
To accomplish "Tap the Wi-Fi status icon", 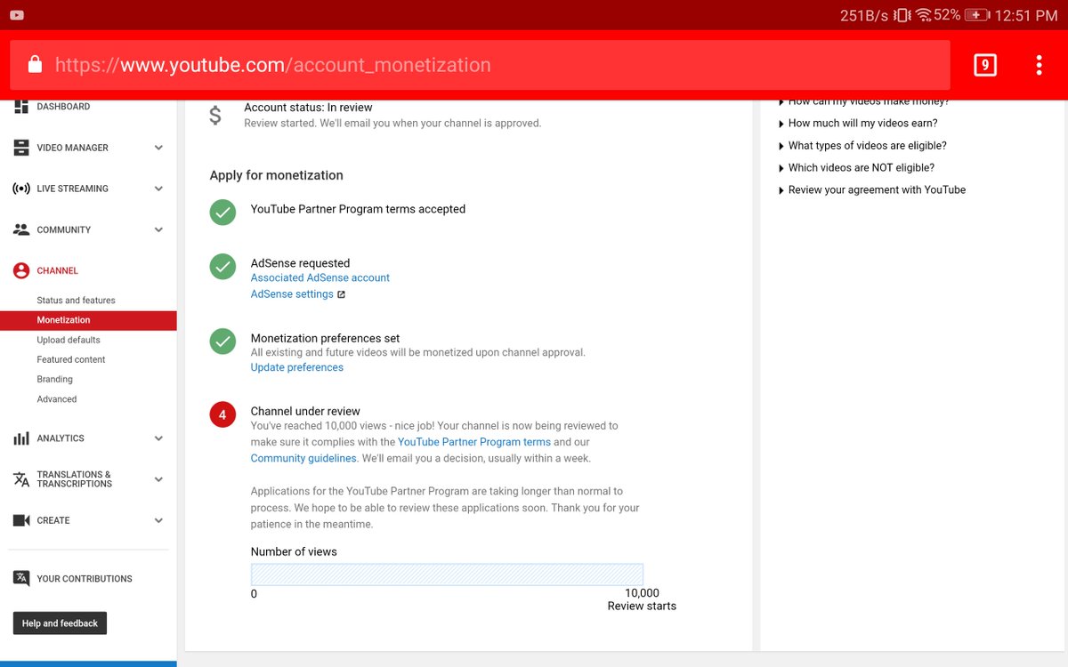I will (924, 15).
